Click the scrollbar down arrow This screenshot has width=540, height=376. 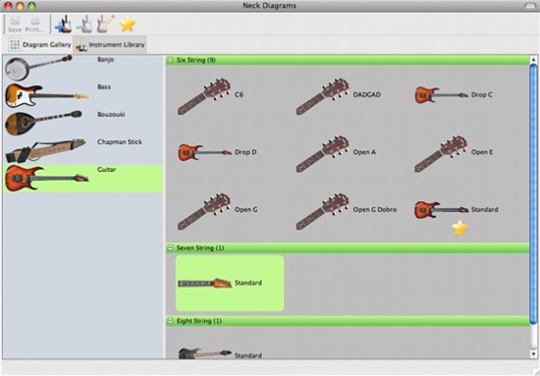tap(533, 354)
